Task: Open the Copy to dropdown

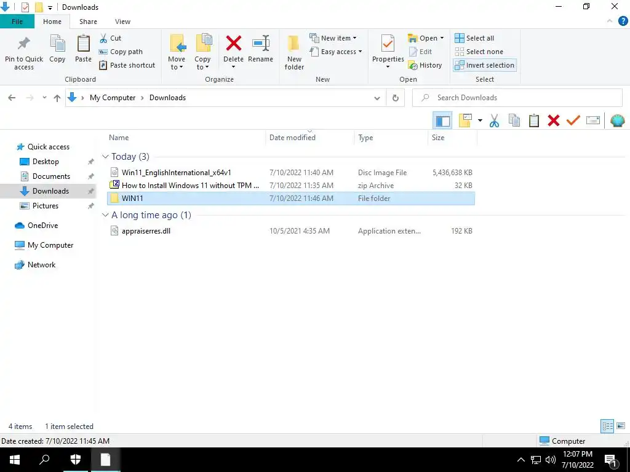Action: tap(202, 53)
